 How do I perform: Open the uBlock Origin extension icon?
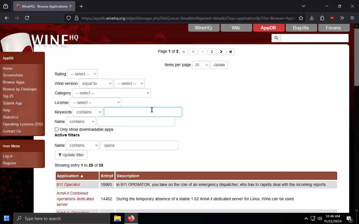coord(332,18)
